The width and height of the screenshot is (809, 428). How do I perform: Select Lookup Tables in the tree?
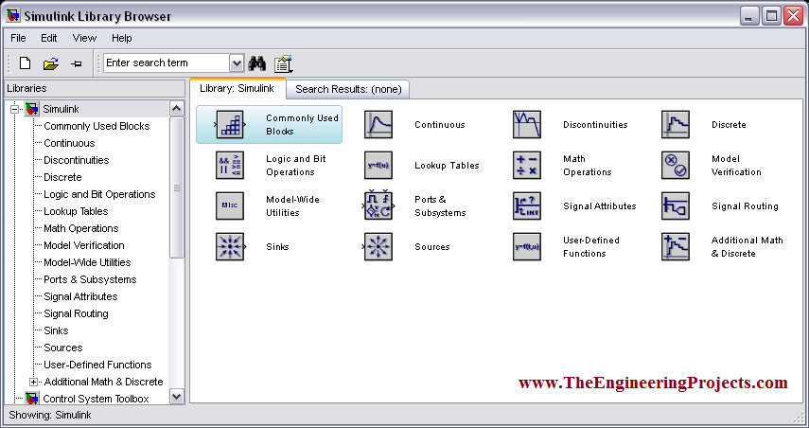(x=76, y=211)
